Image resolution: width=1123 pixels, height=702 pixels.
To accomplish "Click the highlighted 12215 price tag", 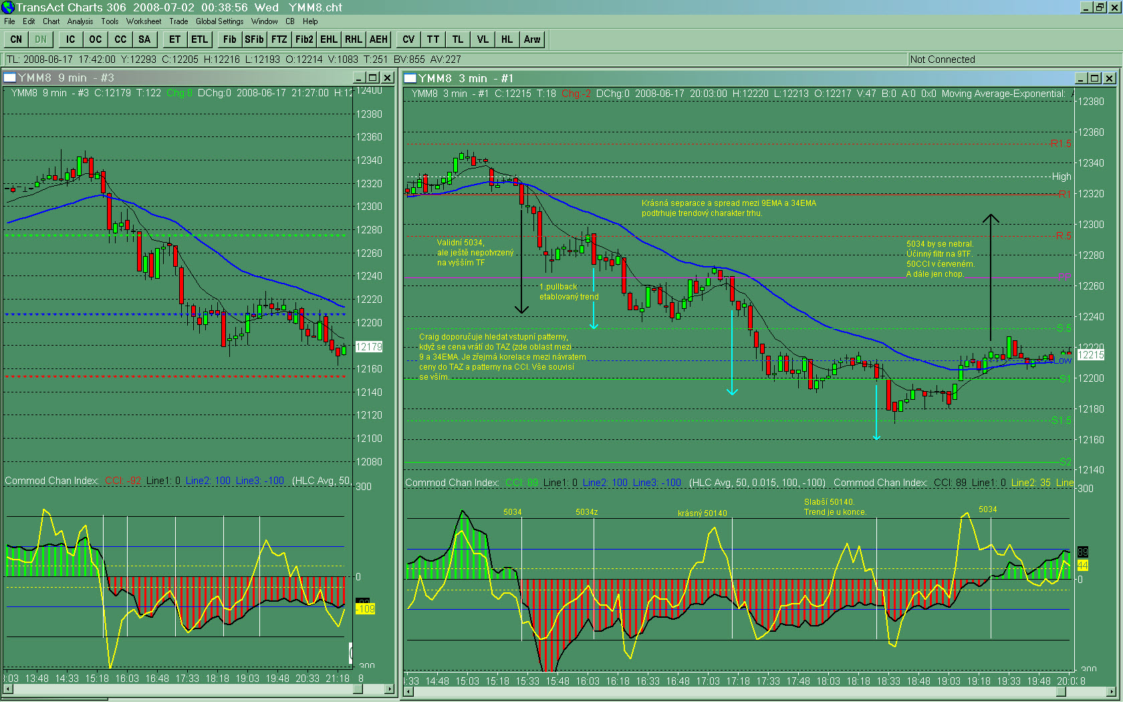I will coord(1091,355).
